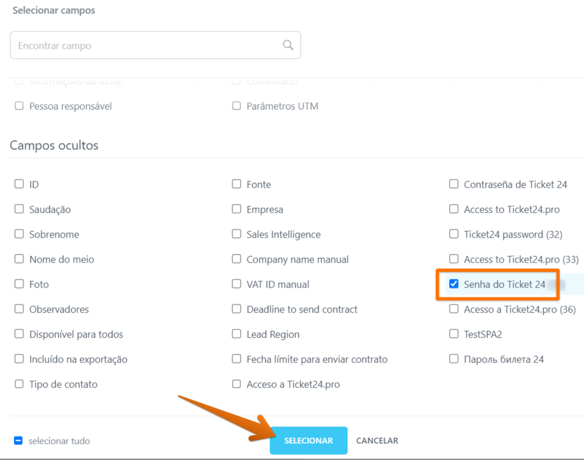Select the Sales Intelligence field
The image size is (584, 460).
point(237,233)
